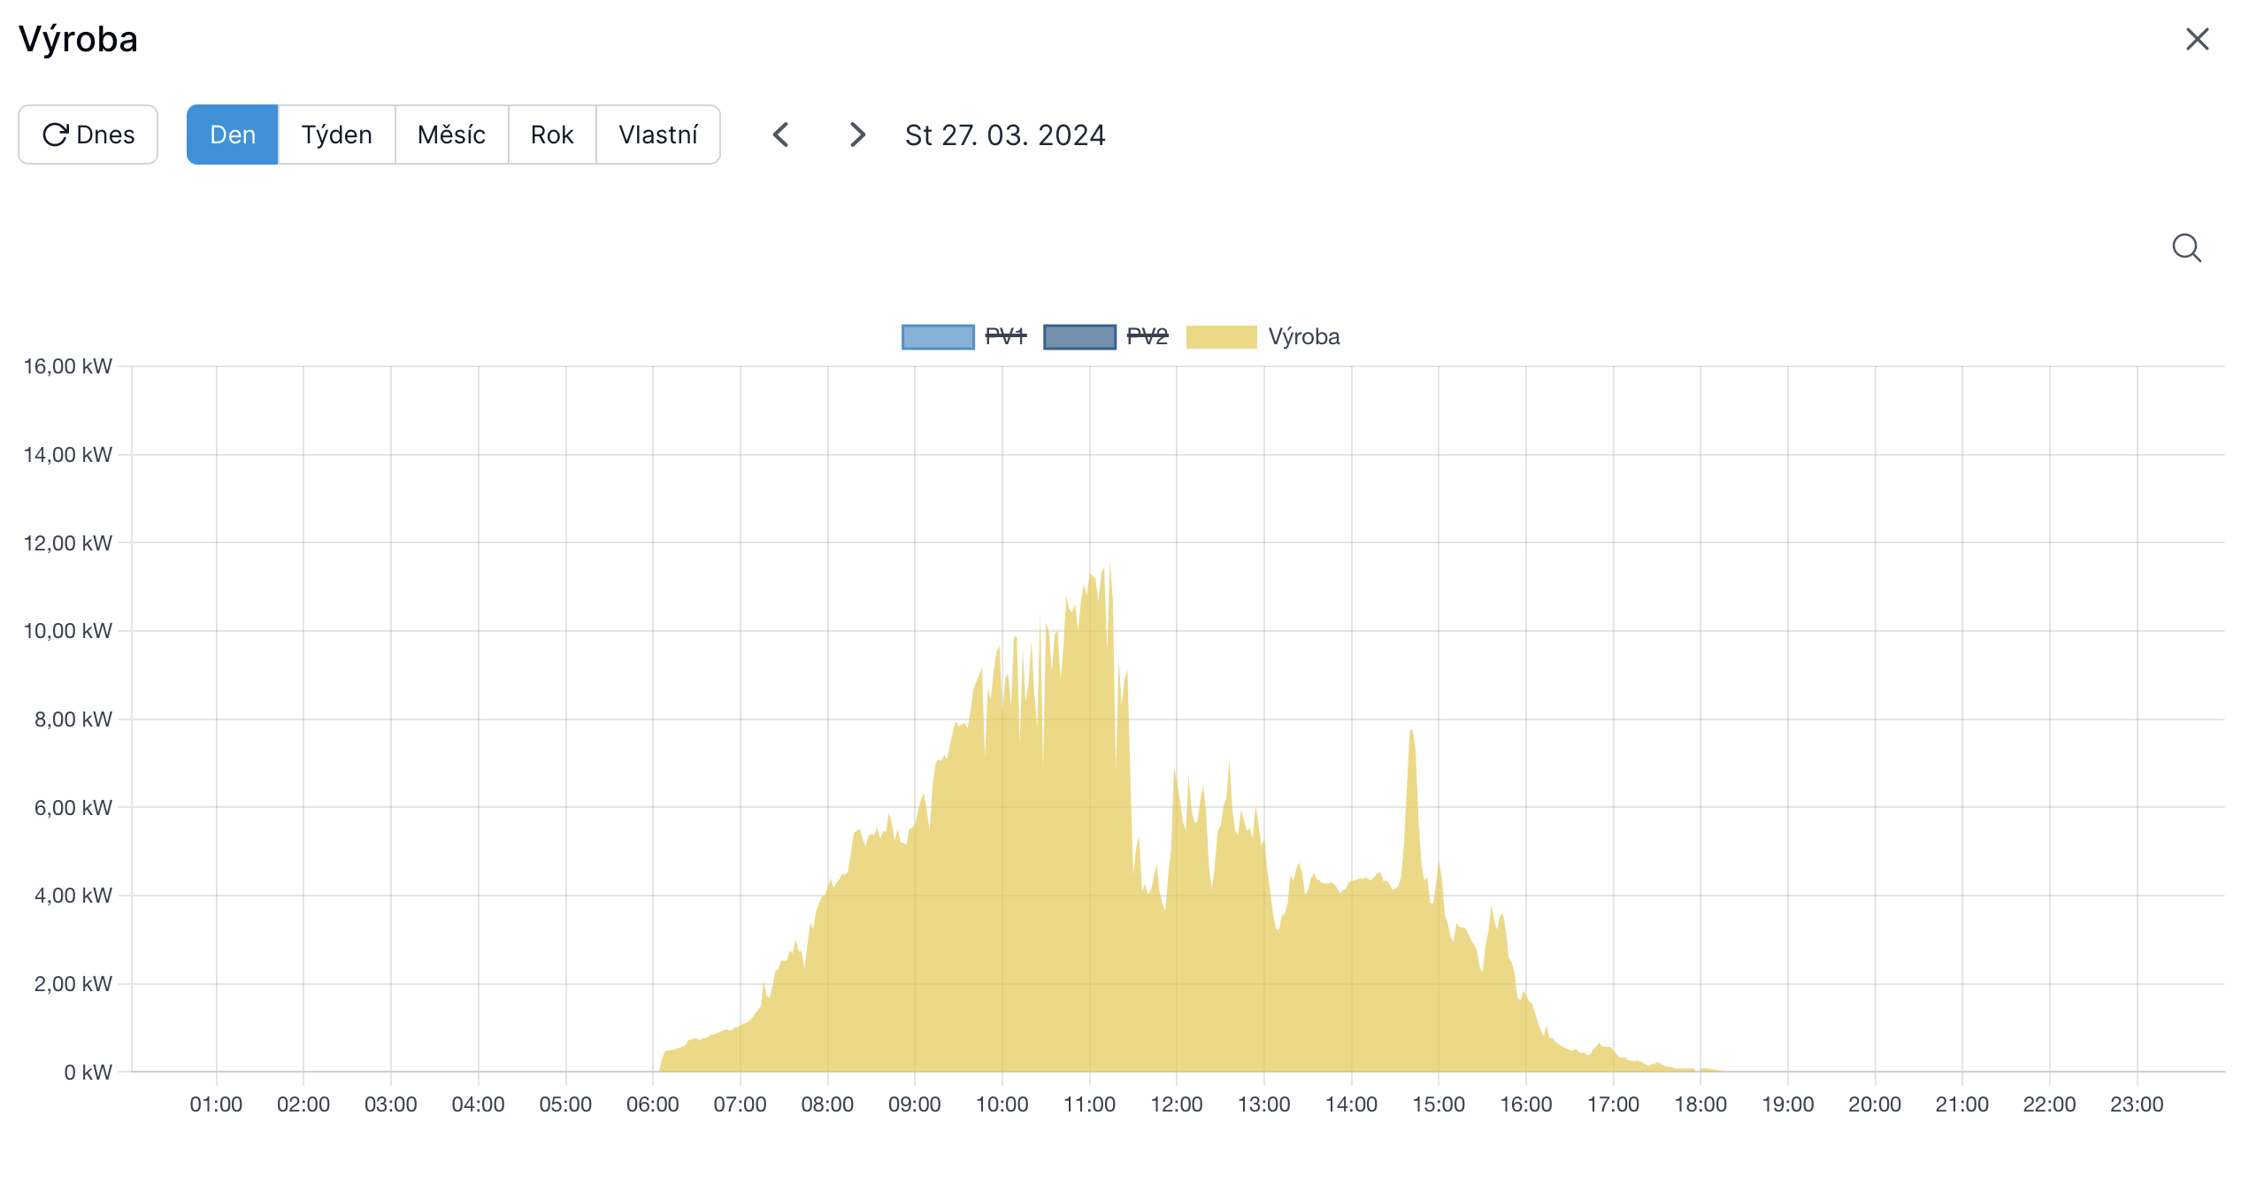Select the Den view tab
The width and height of the screenshot is (2249, 1177).
tap(233, 135)
